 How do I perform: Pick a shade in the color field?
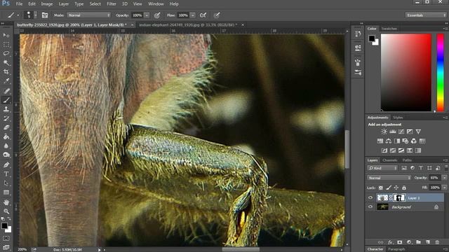coord(406,72)
